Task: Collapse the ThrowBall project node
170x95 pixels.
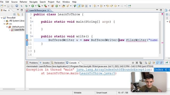Action: point(2,18)
